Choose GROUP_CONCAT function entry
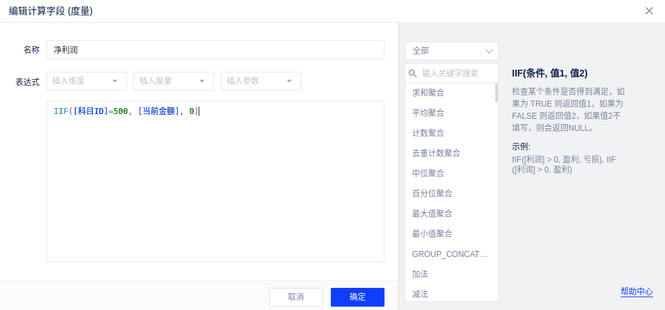The image size is (665, 310). [449, 254]
